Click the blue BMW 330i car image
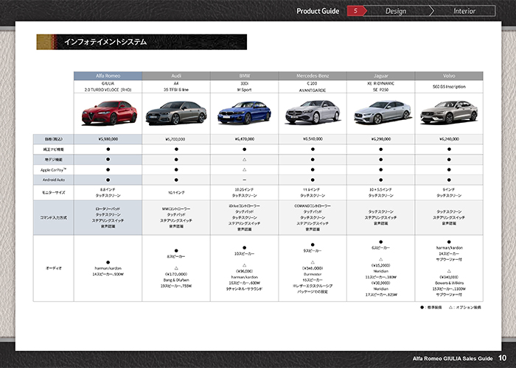Screen dimensions: 516x368 [x=244, y=113]
